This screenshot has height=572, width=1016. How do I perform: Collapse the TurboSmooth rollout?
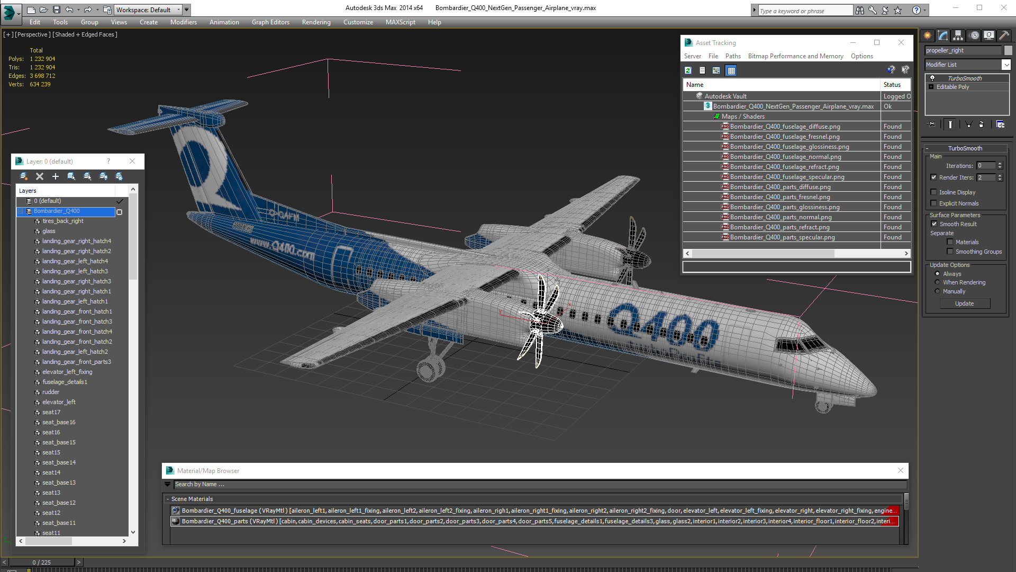(927, 148)
